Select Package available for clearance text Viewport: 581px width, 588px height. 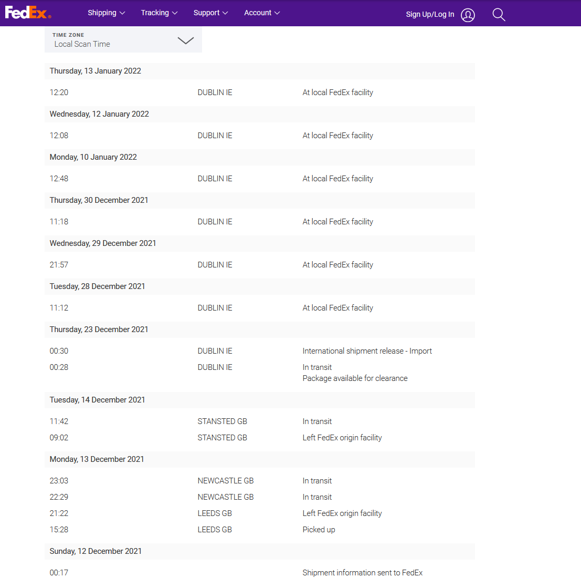pyautogui.click(x=355, y=378)
